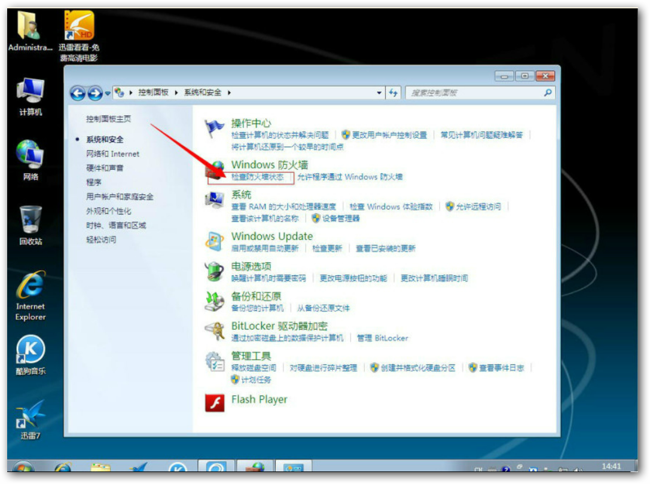Click 系统和安全 in the breadcrumb
Viewport: 650px width, 484px height.
pos(203,93)
